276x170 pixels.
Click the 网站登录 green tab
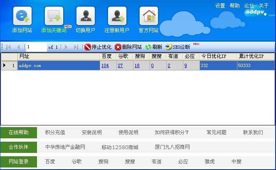[19, 162]
